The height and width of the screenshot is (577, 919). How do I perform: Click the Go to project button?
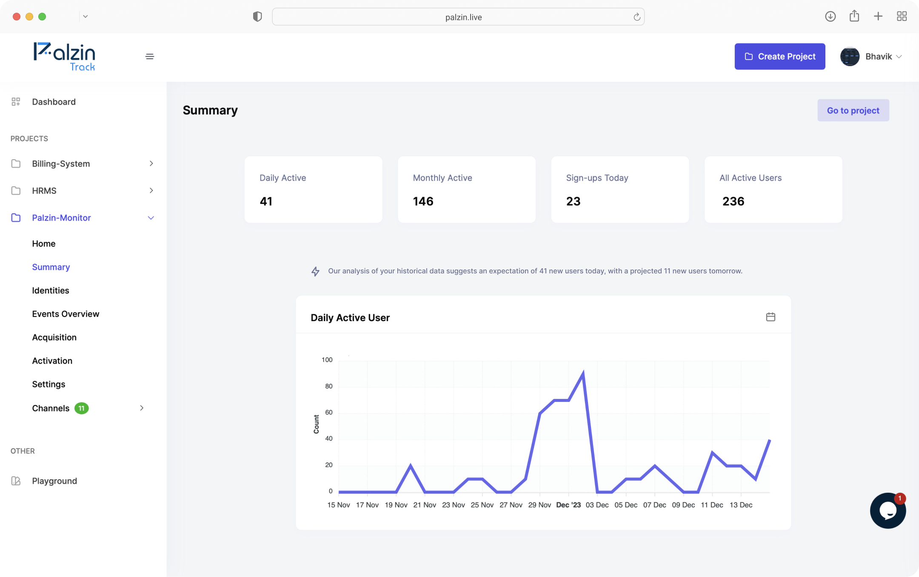coord(853,110)
